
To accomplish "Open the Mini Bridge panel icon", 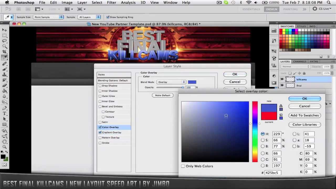I will (x=274, y=31).
